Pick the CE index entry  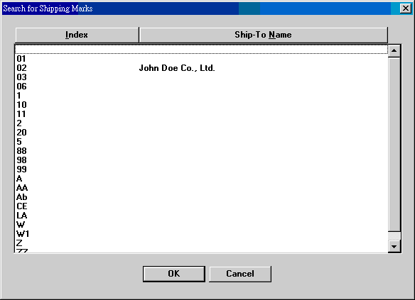click(x=201, y=206)
